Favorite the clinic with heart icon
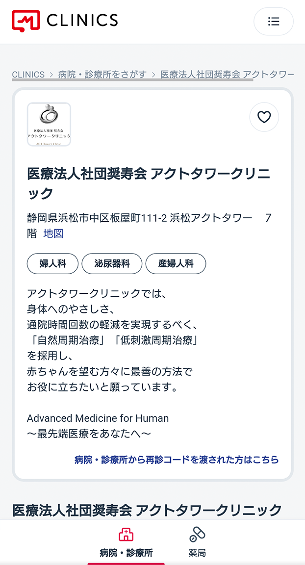The image size is (305, 565). [264, 117]
